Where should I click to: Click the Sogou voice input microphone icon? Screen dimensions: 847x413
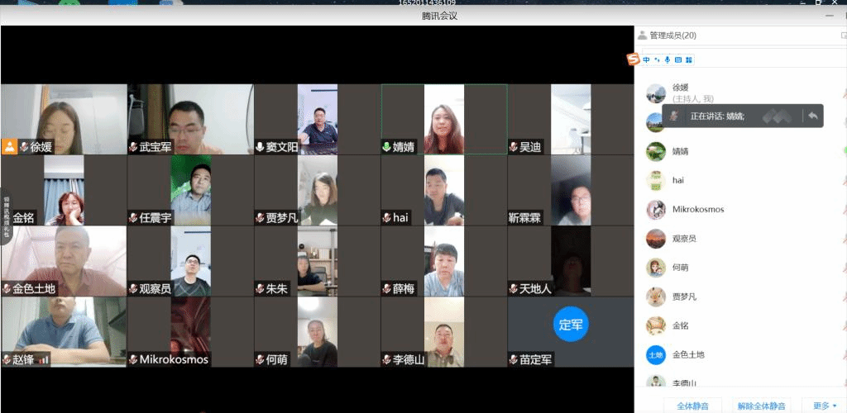[668, 59]
